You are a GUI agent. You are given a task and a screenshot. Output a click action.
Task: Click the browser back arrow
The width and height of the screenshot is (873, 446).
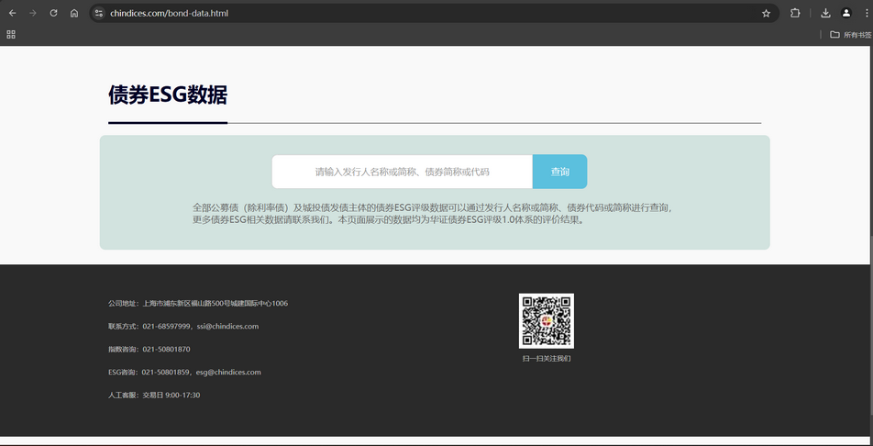point(12,13)
